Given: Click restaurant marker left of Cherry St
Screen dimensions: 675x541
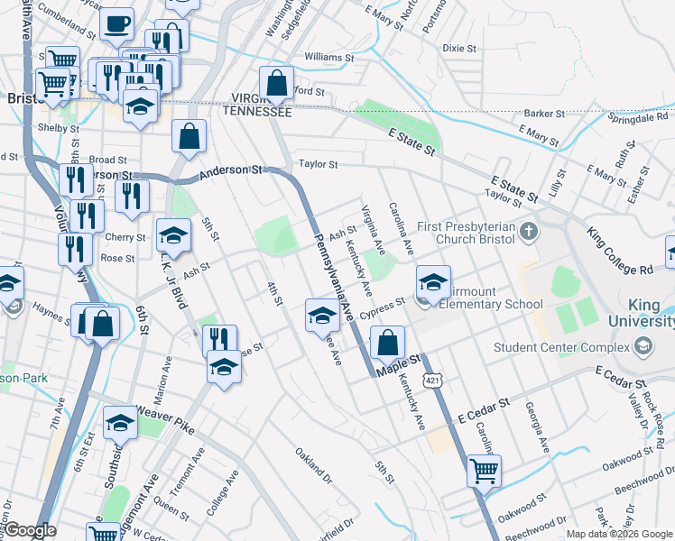Looking at the screenshot, I should (87, 218).
